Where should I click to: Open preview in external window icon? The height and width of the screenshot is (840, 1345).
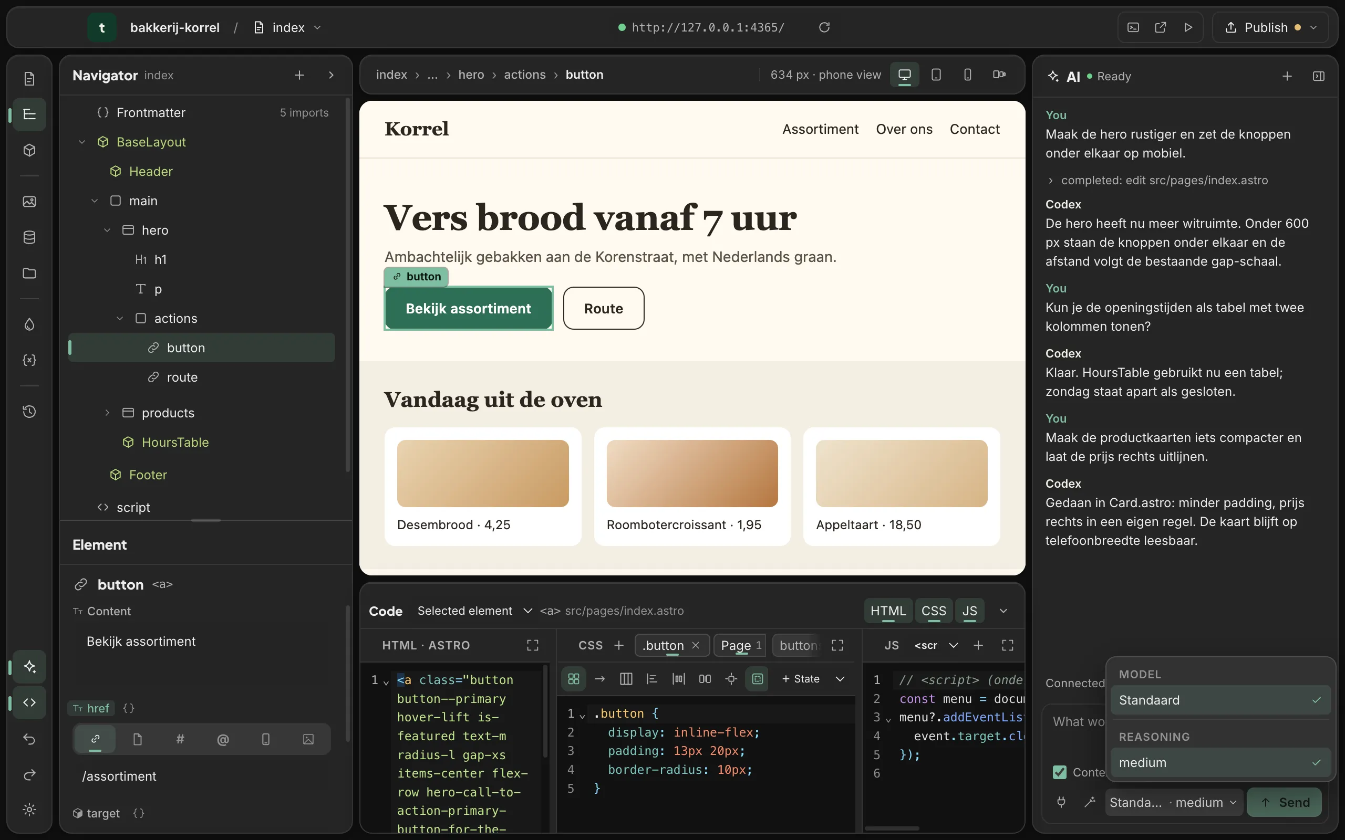pos(1161,27)
